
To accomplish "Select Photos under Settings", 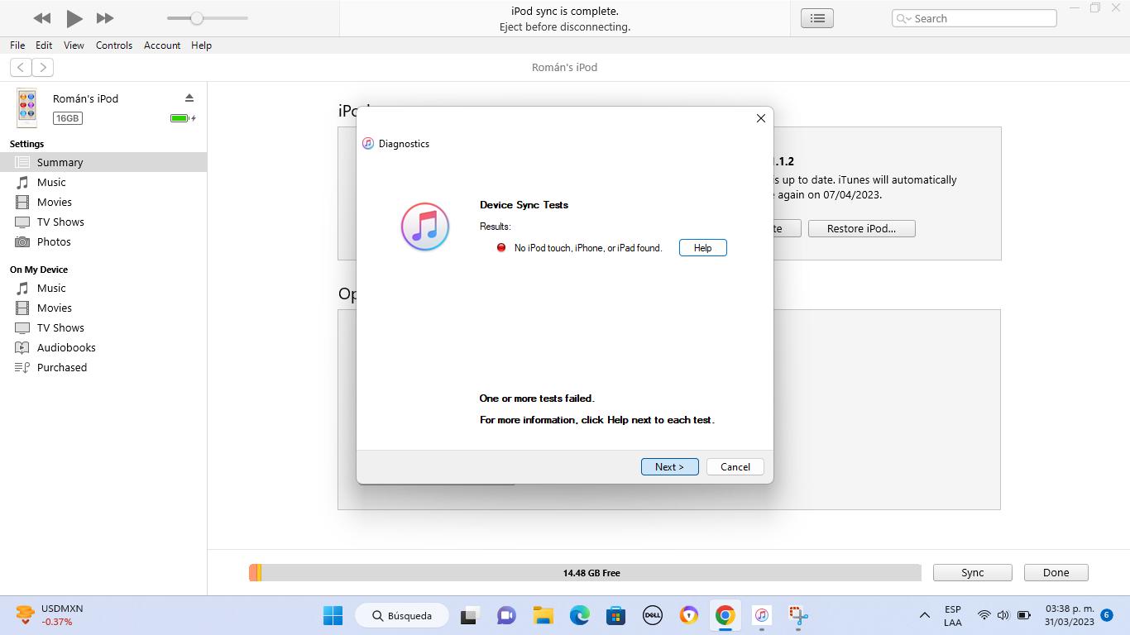I will click(x=103, y=241).
